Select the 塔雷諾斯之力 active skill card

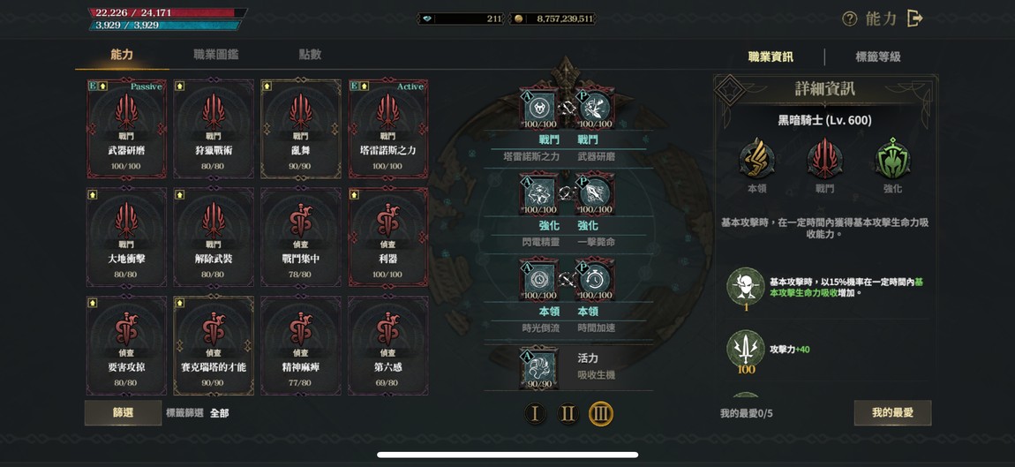pos(387,129)
